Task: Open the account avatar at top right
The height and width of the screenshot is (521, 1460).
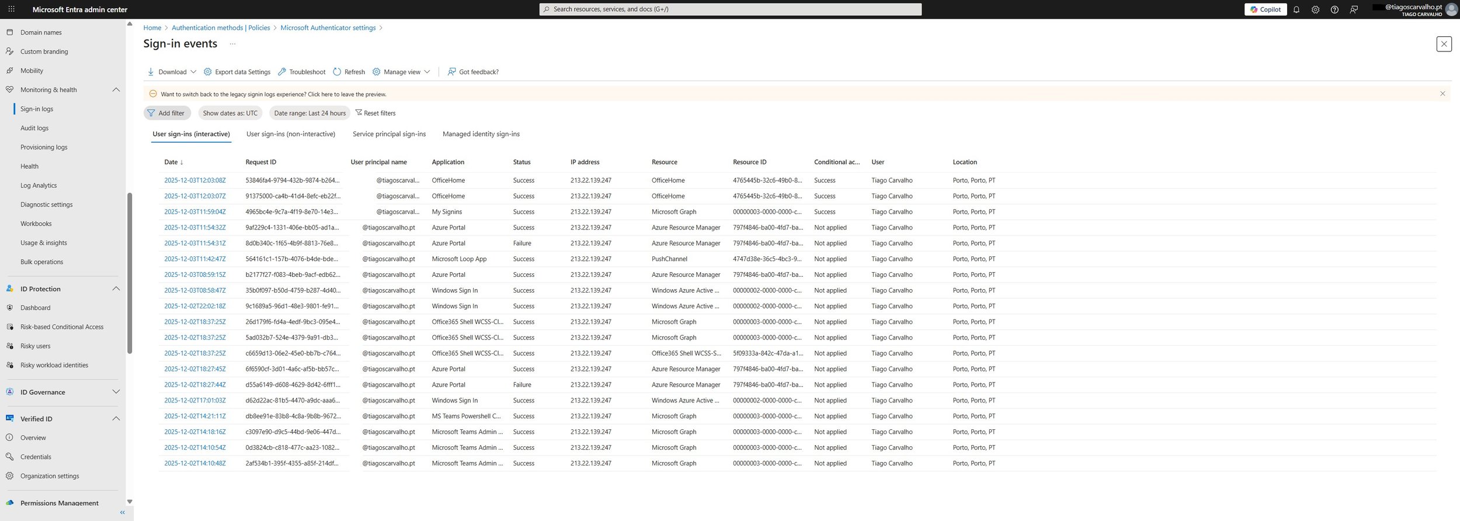Action: 1451,9
